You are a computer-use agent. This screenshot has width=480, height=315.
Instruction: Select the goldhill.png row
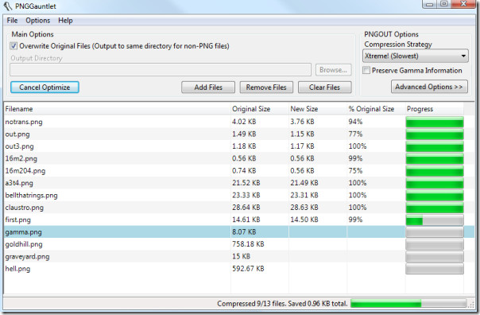(238, 244)
